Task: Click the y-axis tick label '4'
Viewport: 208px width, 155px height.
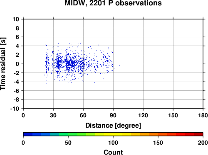Action: click(17, 46)
